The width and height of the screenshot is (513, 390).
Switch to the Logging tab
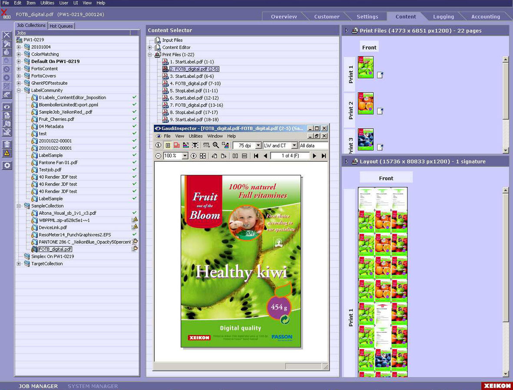(443, 16)
